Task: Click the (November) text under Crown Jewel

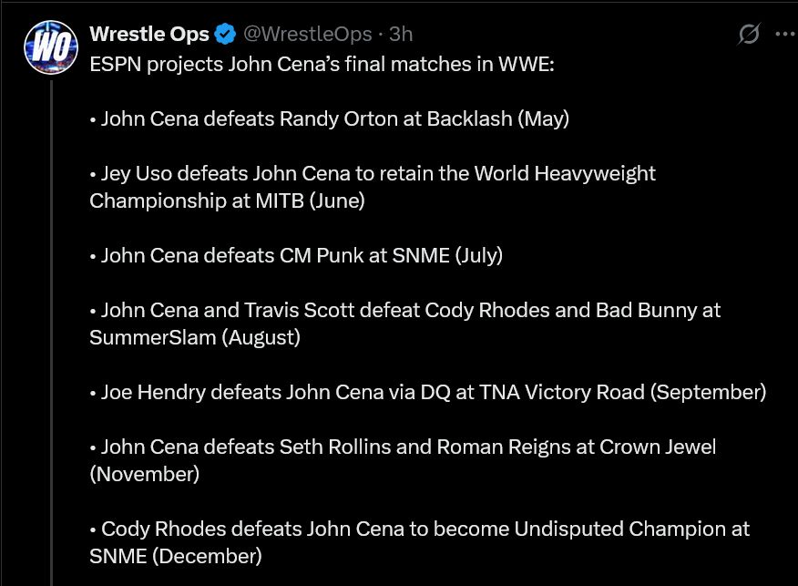Action: (144, 474)
